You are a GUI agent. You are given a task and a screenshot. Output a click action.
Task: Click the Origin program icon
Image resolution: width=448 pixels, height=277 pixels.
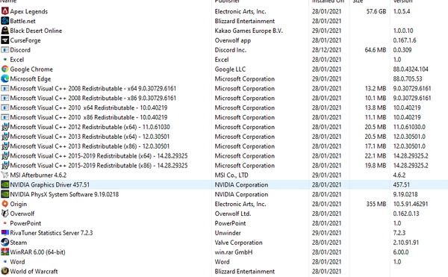coord(5,204)
